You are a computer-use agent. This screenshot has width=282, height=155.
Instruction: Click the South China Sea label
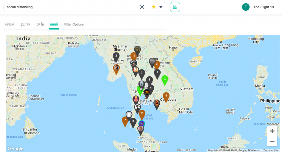coord(222,83)
